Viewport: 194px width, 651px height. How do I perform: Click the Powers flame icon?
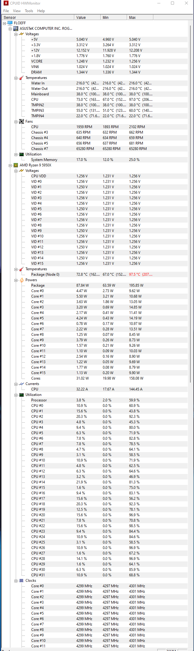pyautogui.click(x=22, y=280)
